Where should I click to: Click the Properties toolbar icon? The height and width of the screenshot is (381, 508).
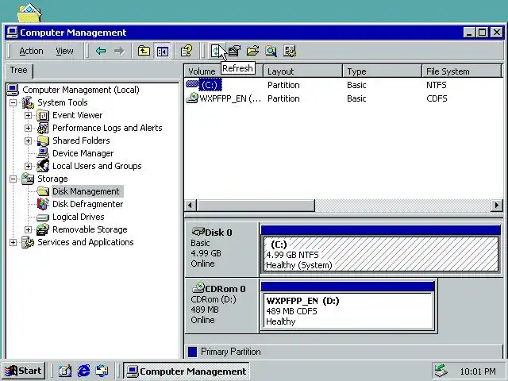click(234, 51)
